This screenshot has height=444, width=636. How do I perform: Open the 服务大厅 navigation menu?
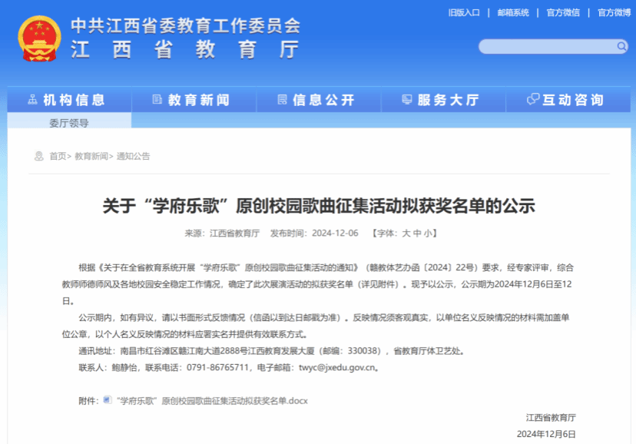click(448, 100)
